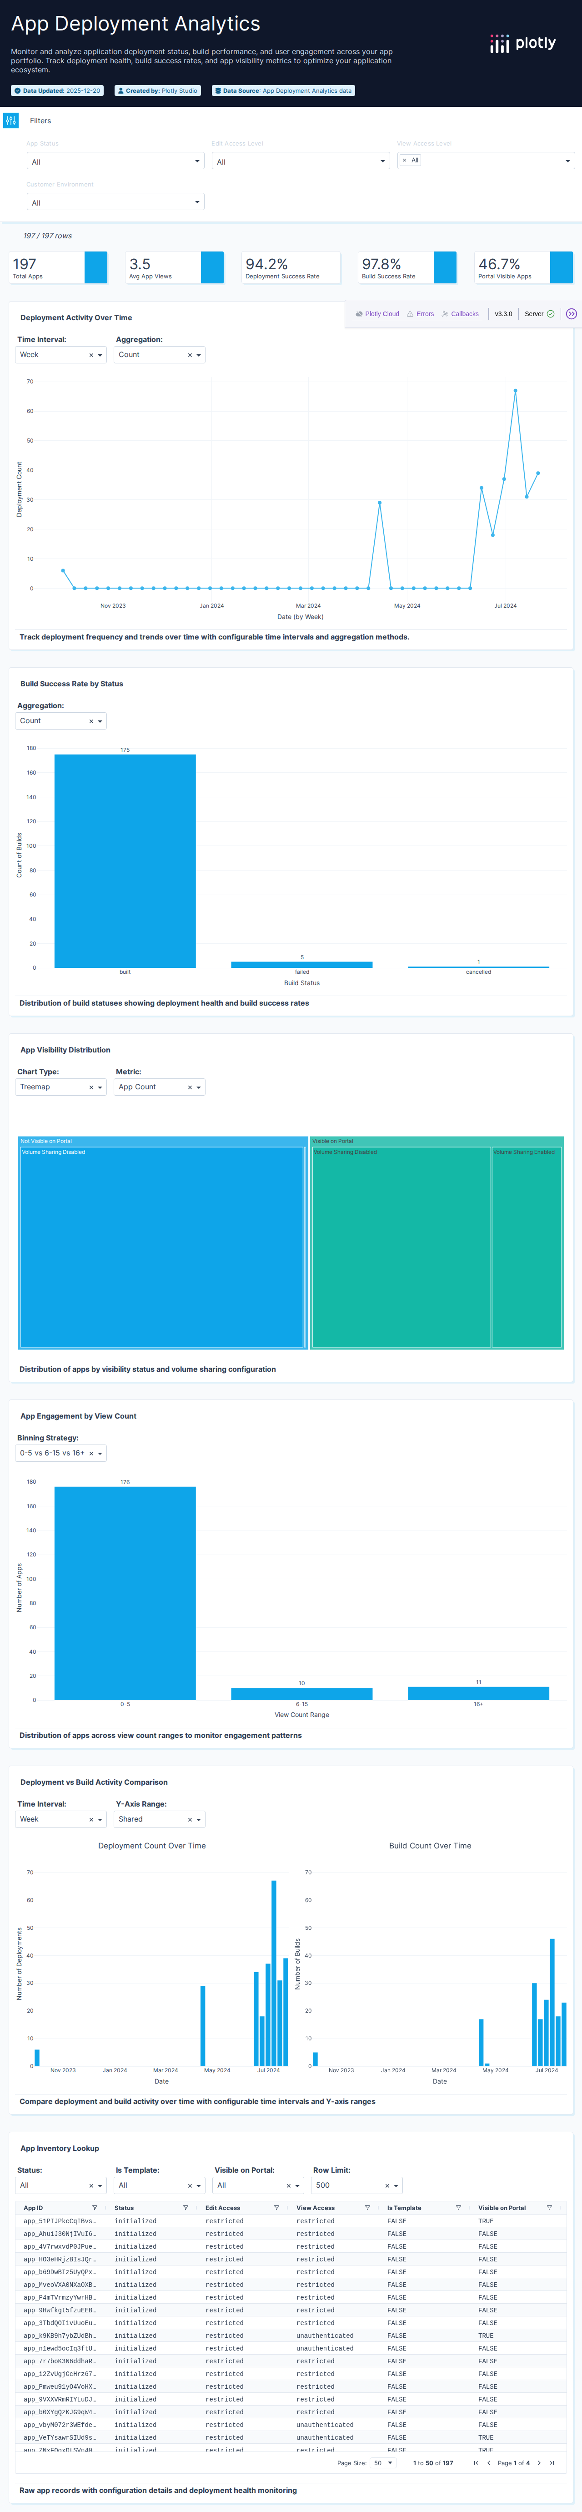Change the table Page Size selector
Viewport: 582px width, 2512px height.
tap(383, 2463)
